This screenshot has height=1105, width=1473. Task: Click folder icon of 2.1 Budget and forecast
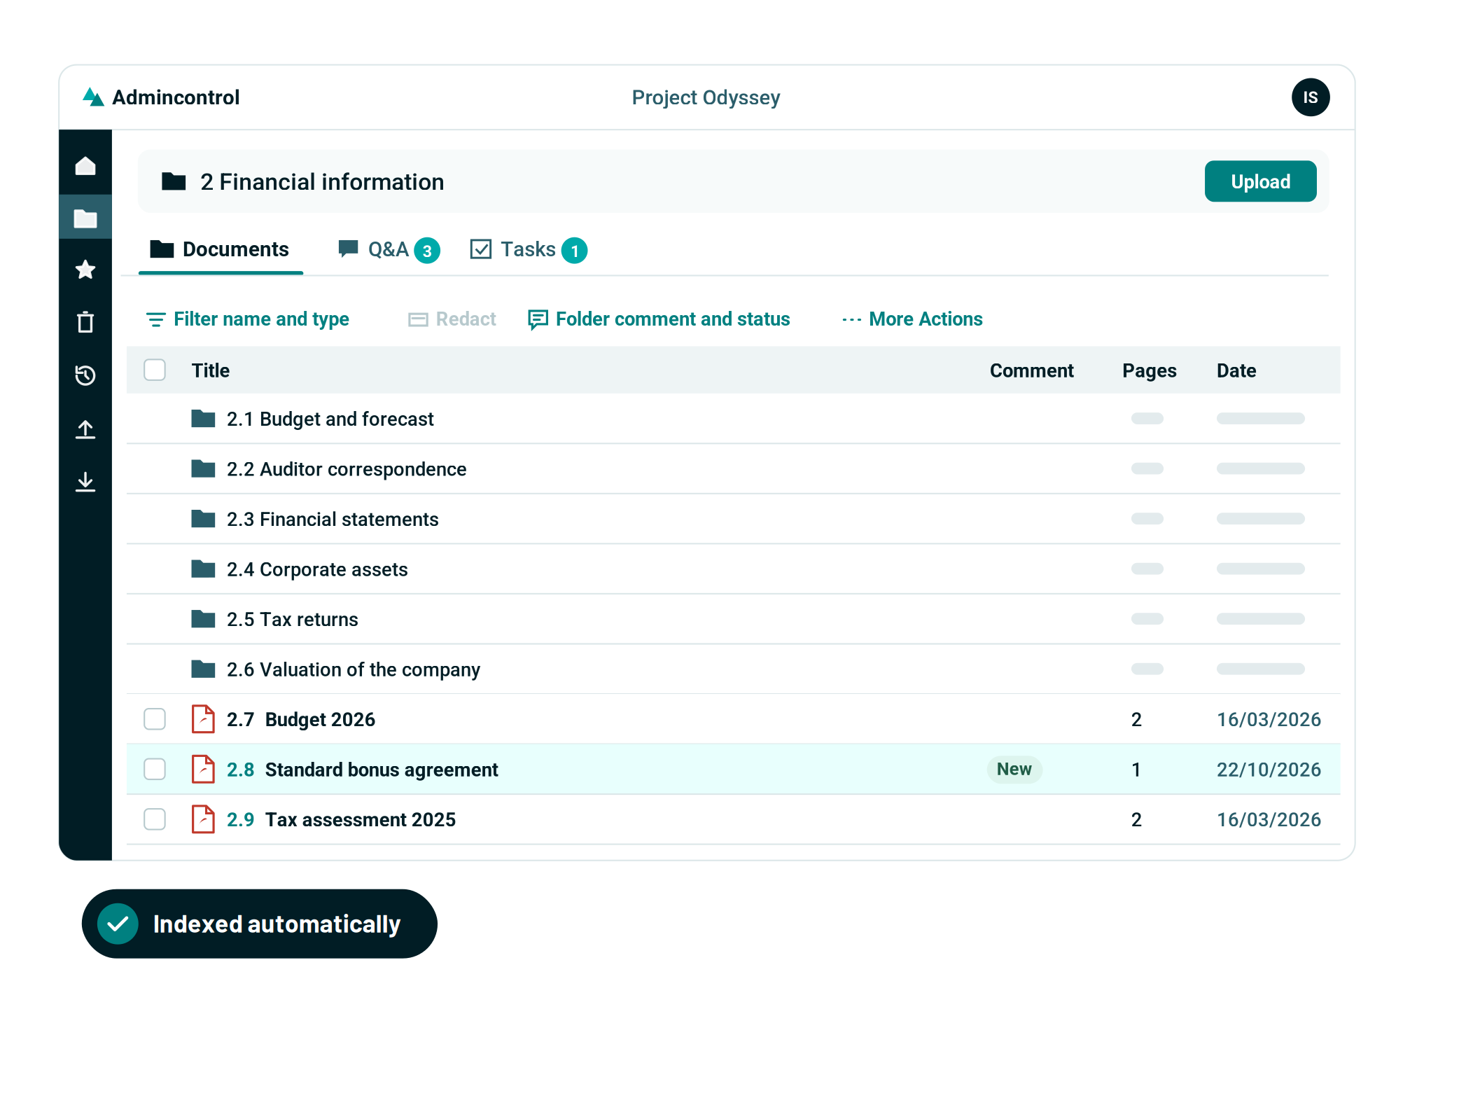tap(203, 419)
